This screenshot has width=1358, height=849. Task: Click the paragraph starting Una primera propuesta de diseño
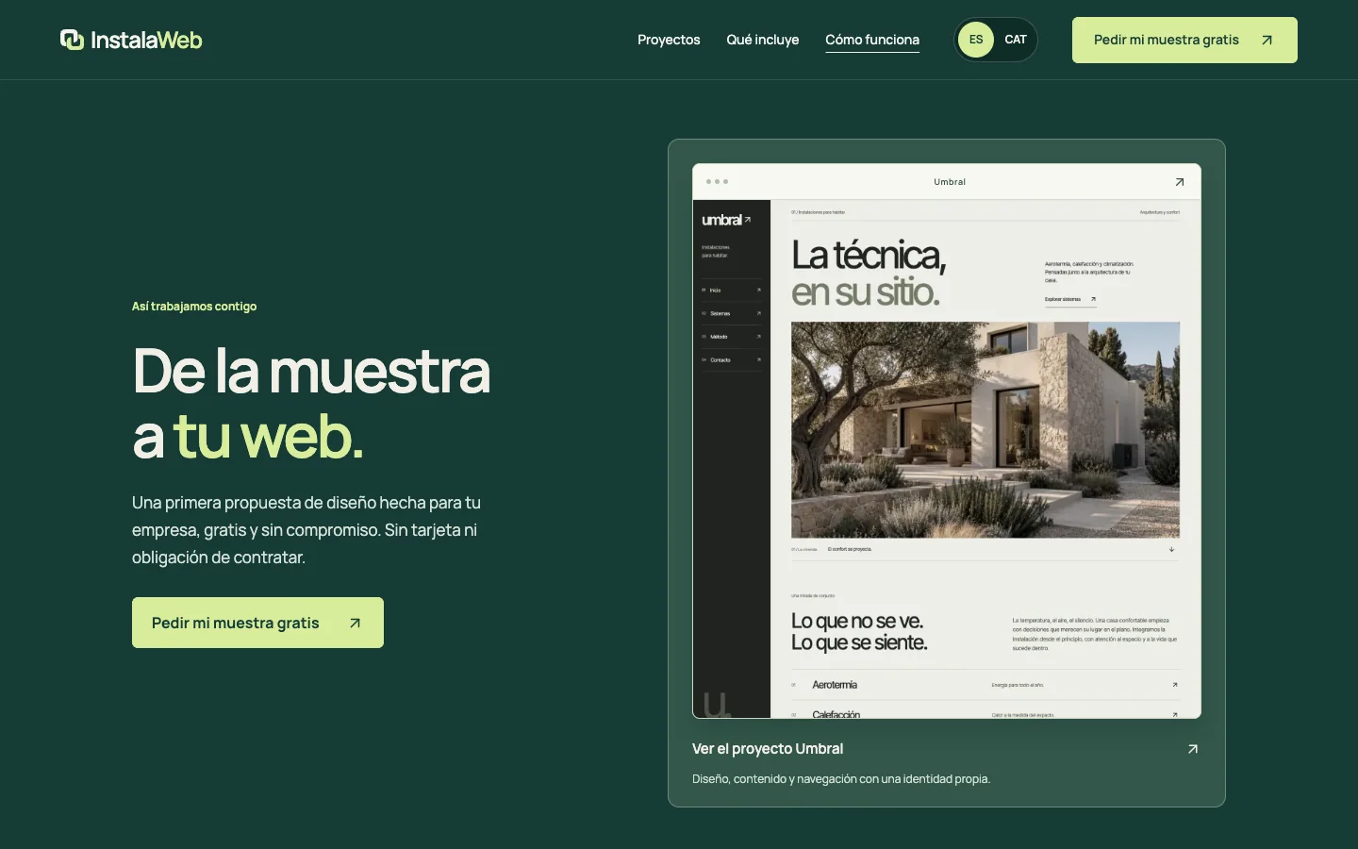click(x=306, y=530)
